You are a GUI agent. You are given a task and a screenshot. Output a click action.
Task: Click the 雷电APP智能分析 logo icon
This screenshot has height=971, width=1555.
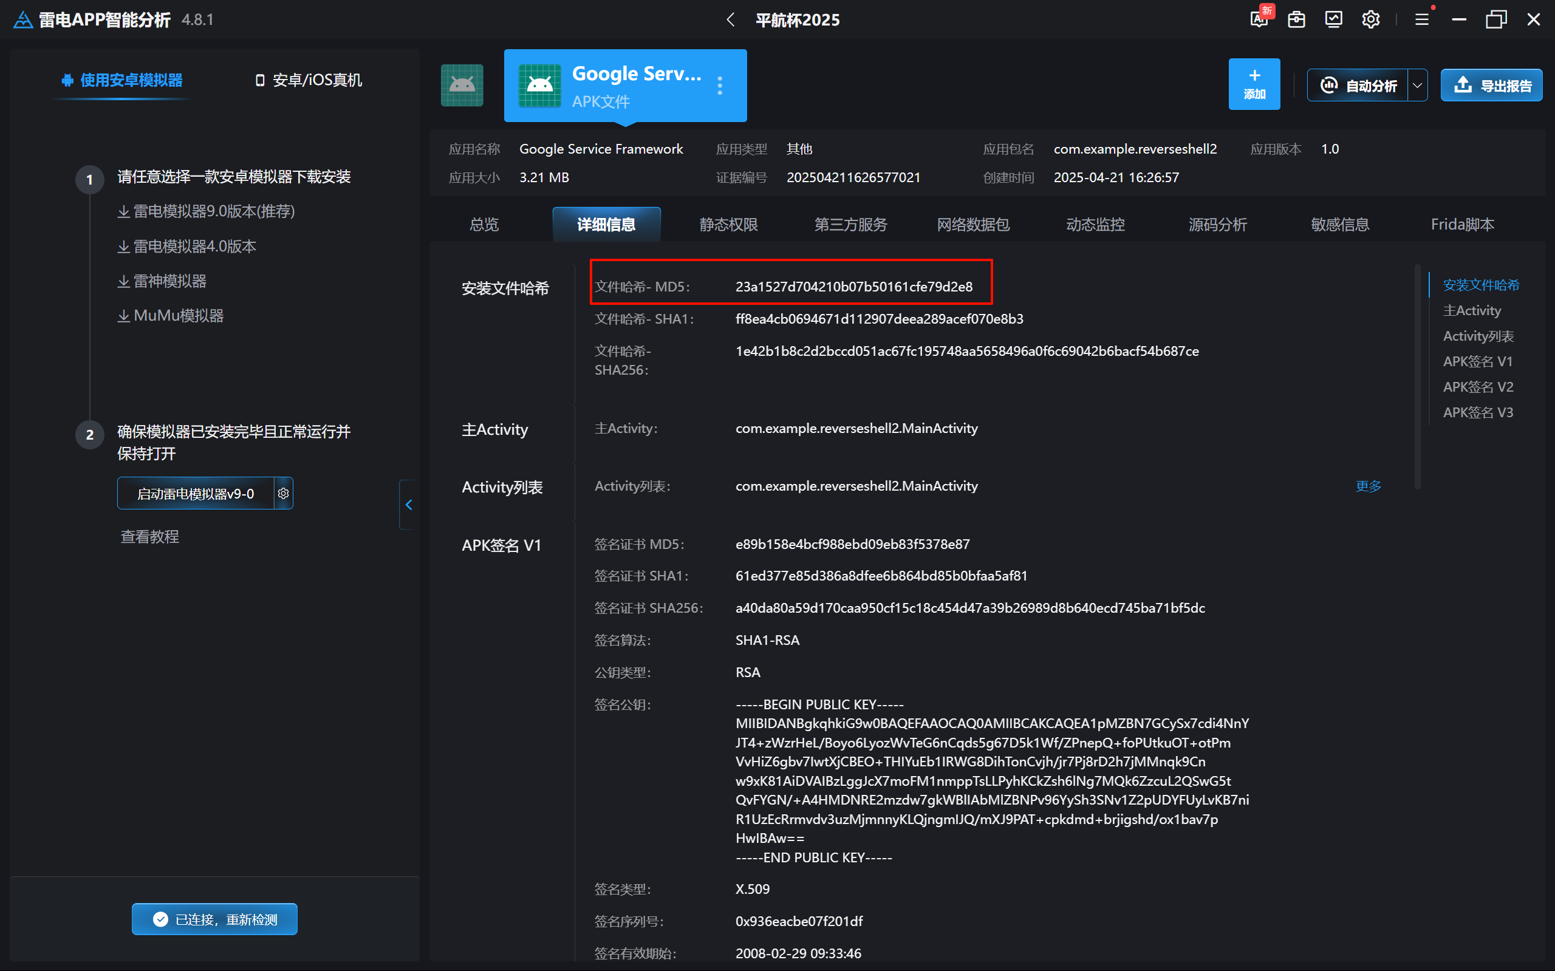pyautogui.click(x=23, y=20)
